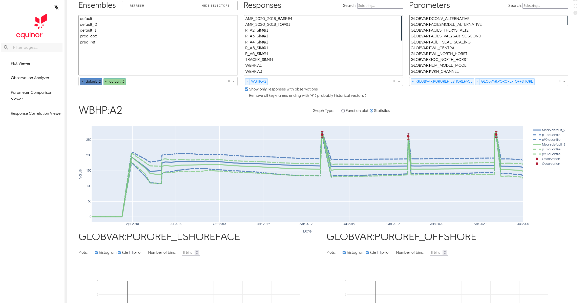Click the magnifier icon in Filter pages
This screenshot has height=303, width=585.
(x=6, y=47)
